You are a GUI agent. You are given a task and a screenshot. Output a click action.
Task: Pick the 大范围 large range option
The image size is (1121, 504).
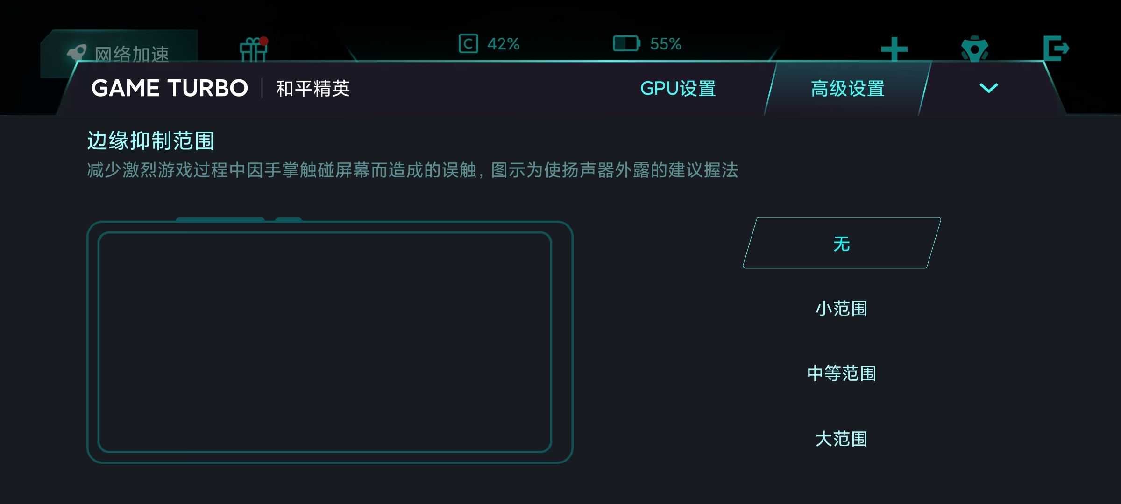842,439
